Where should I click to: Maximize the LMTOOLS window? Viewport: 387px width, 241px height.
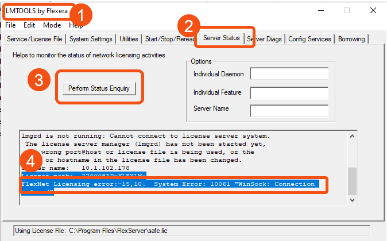[347, 10]
